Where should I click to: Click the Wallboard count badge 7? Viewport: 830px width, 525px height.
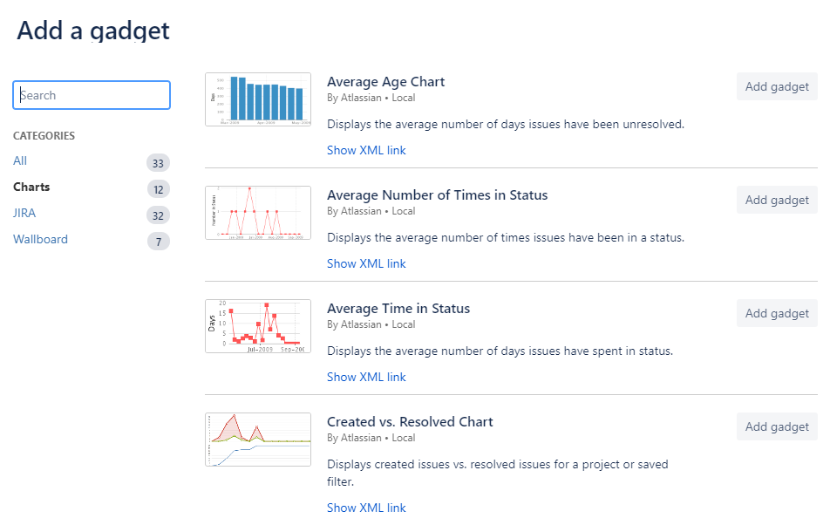[x=158, y=242]
